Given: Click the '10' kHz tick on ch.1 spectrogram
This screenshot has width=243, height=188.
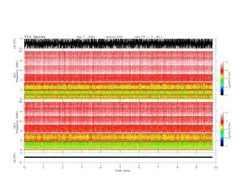Looking at the screenshot, I should (x=21, y=51).
